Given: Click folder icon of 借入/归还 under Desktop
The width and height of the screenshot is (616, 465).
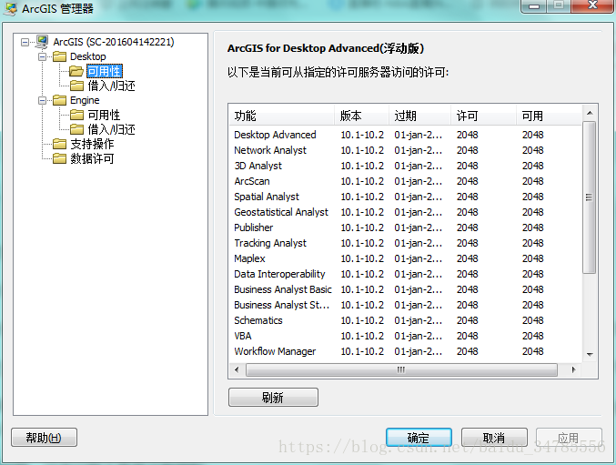Looking at the screenshot, I should coord(76,86).
